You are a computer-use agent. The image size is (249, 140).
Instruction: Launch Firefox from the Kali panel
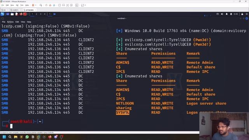(x=21, y=14)
